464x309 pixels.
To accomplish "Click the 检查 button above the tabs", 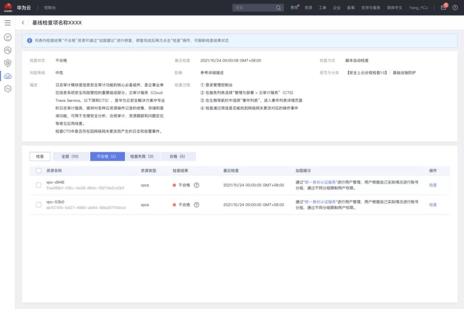I will (40, 156).
